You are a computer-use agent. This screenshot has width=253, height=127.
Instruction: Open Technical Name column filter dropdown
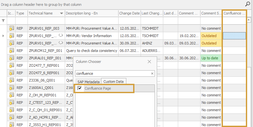[x=62, y=13]
